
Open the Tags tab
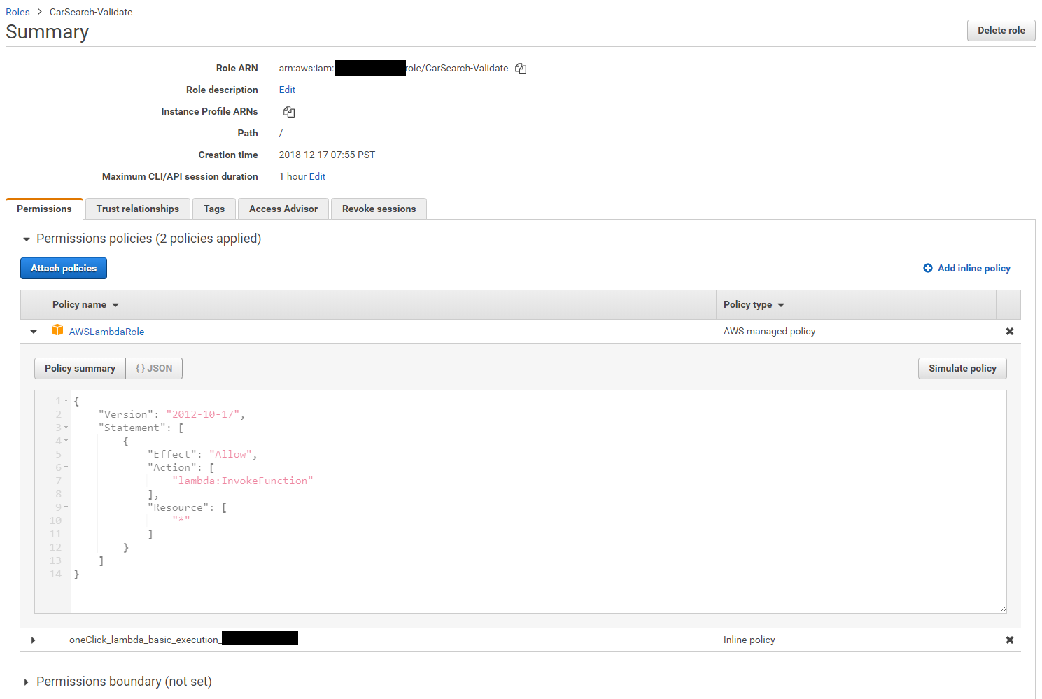(214, 209)
